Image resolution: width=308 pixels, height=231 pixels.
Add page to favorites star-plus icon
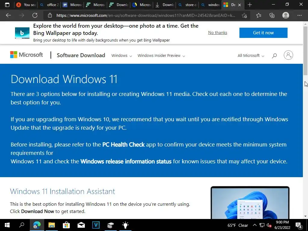pos(244,16)
